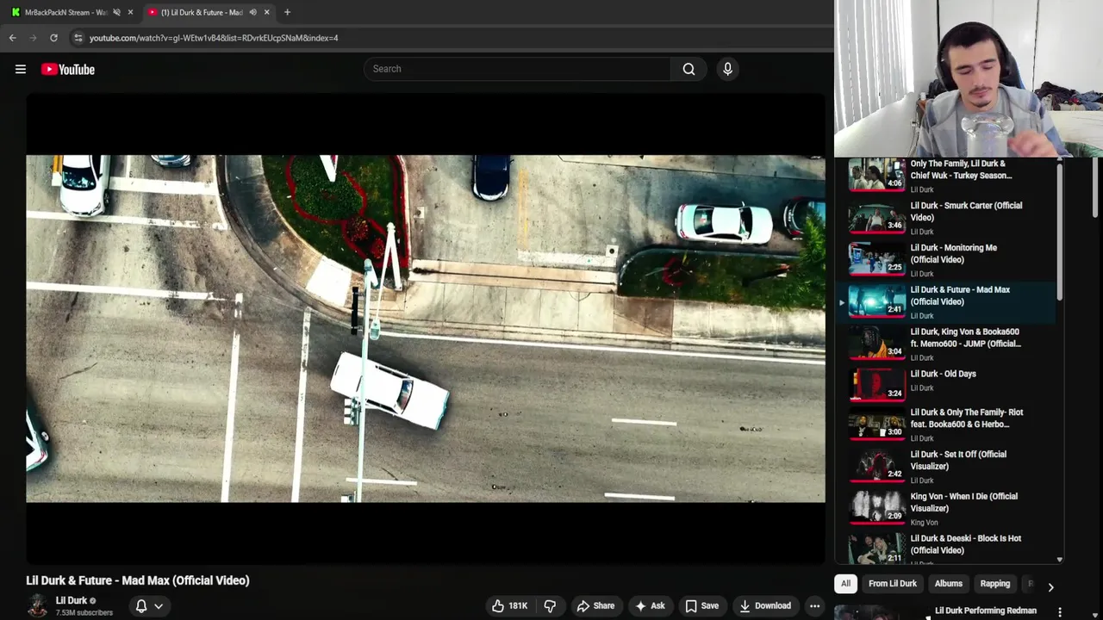Open Lil Durk Performing Redman recommended video
This screenshot has height=620, width=1103.
pos(986,611)
